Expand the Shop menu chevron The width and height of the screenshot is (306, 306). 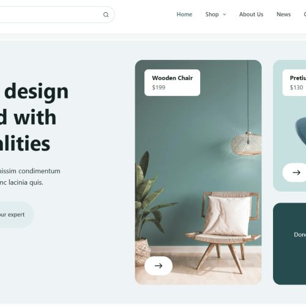(x=225, y=15)
